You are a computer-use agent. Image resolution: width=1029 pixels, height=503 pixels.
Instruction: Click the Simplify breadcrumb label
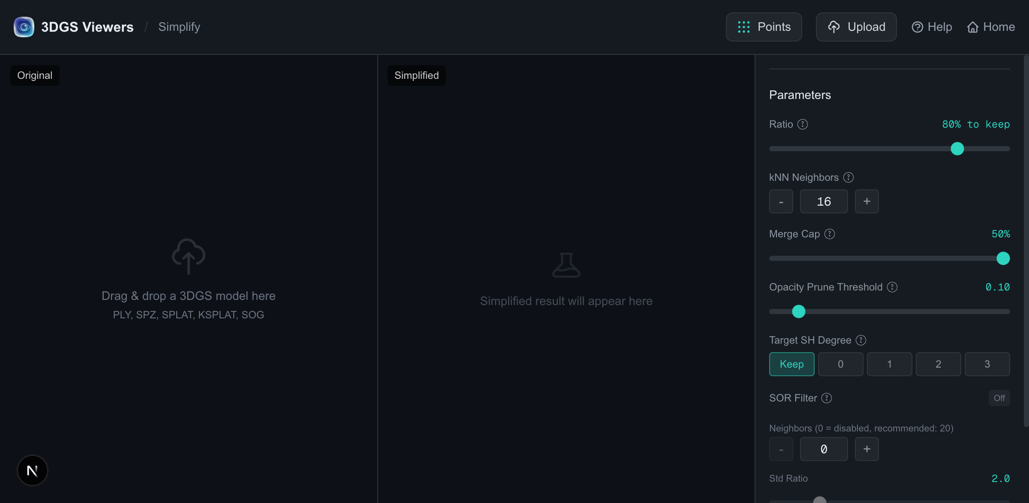tap(179, 27)
